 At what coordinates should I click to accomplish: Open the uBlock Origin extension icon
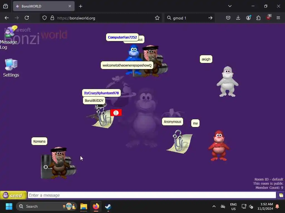pyautogui.click(x=269, y=17)
